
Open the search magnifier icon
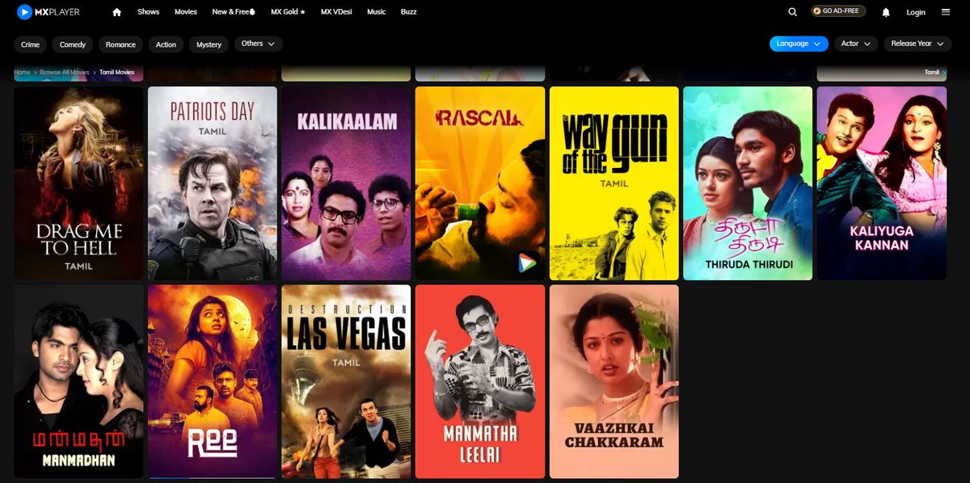(x=793, y=12)
